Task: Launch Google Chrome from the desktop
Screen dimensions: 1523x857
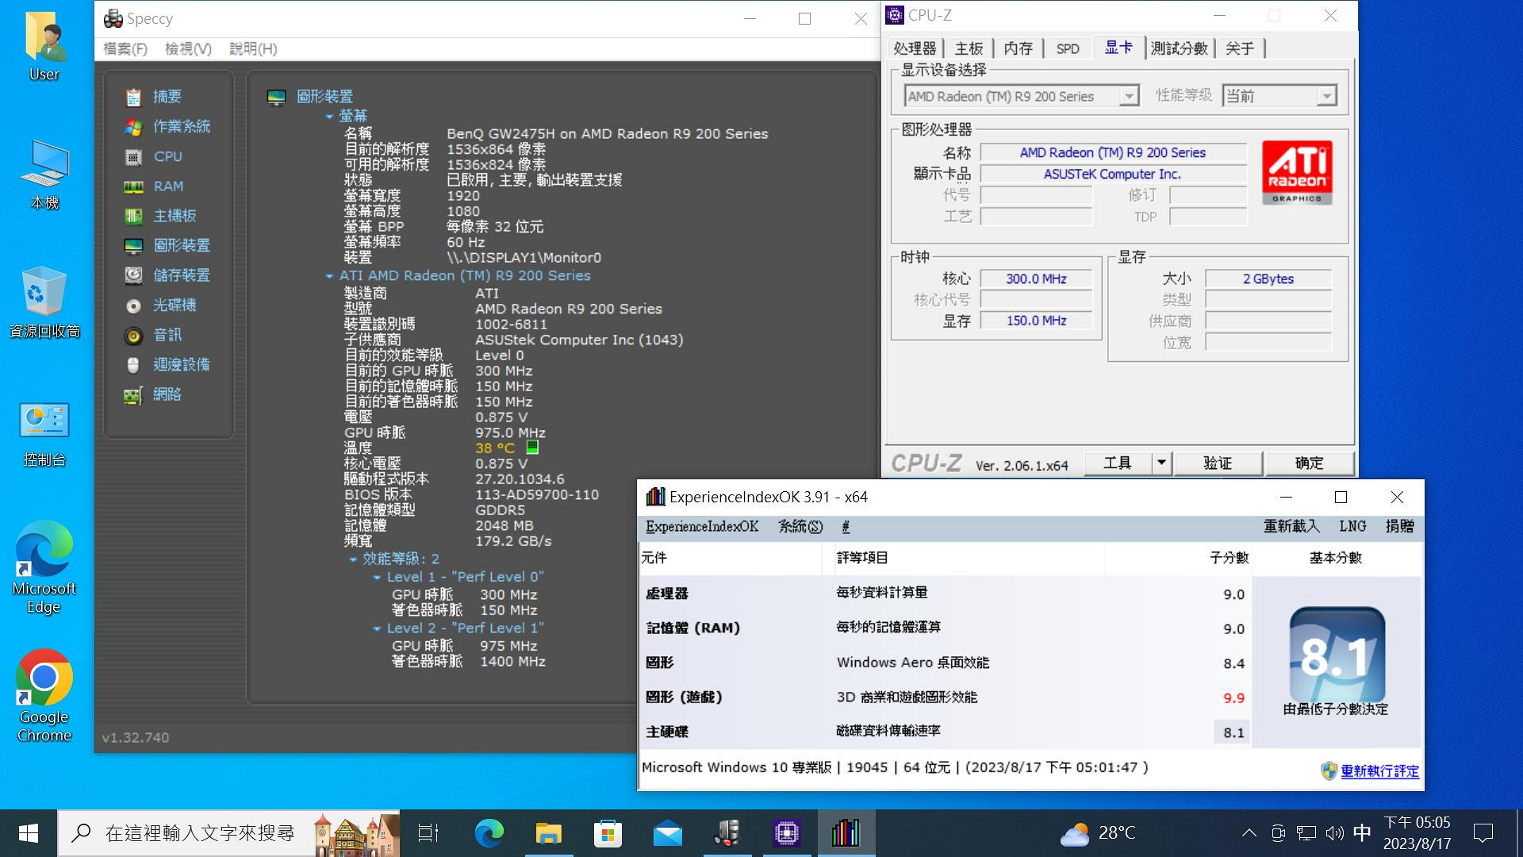Action: click(x=44, y=696)
